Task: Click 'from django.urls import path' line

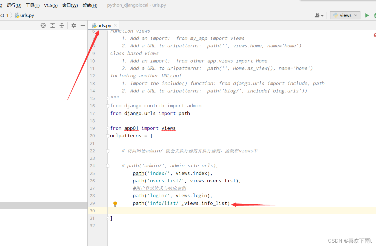Action: 150,113
